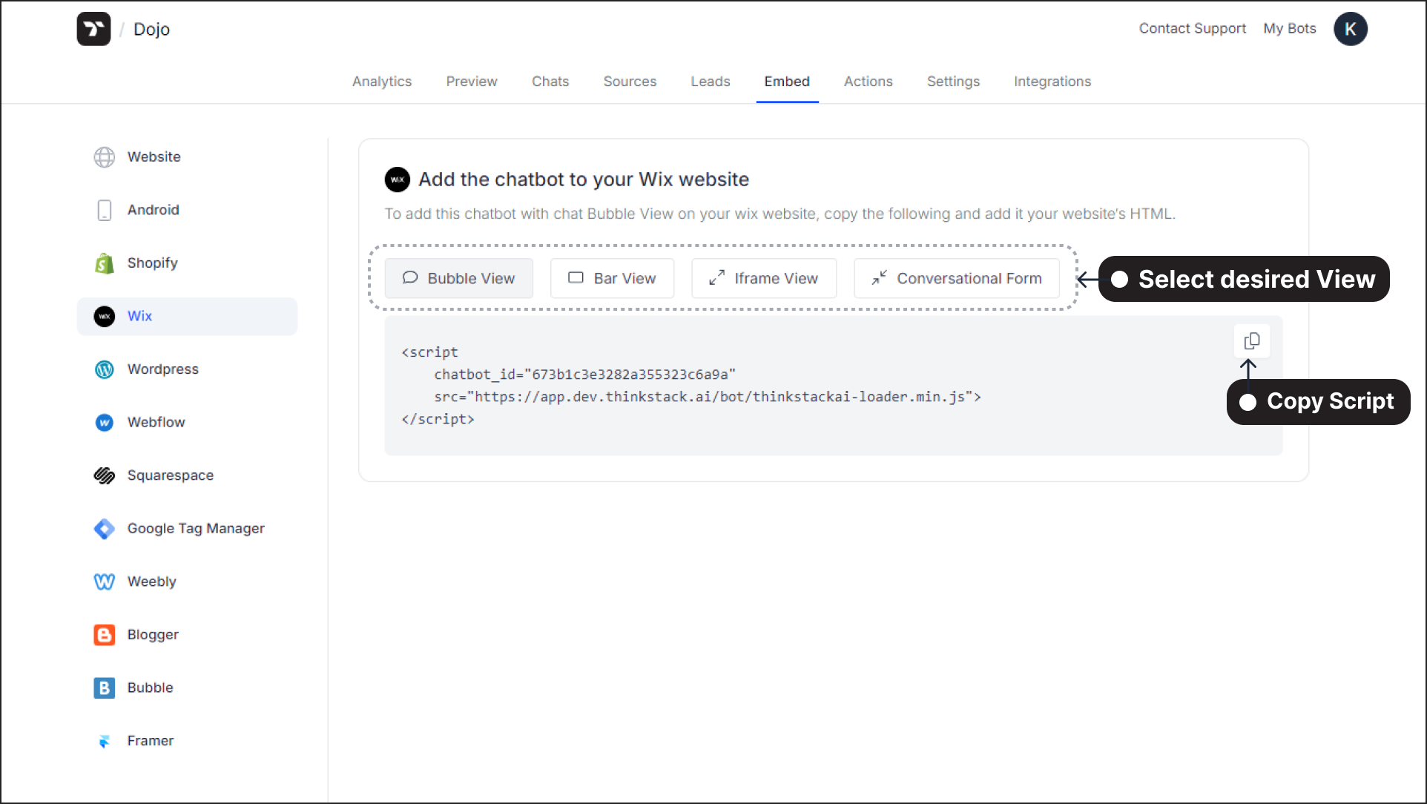
Task: Pick the Squarespace logo icon
Action: [x=105, y=475]
